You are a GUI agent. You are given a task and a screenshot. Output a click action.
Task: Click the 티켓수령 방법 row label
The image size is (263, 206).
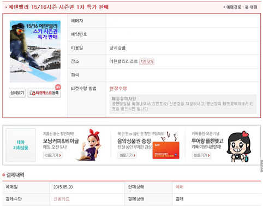click(x=83, y=89)
